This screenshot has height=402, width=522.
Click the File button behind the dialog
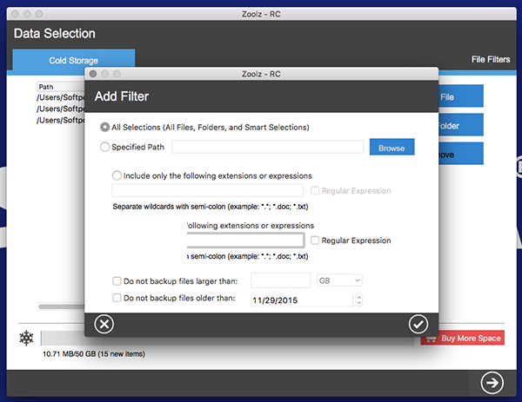point(461,96)
